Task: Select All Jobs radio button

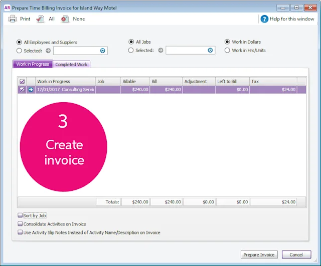Action: 131,42
